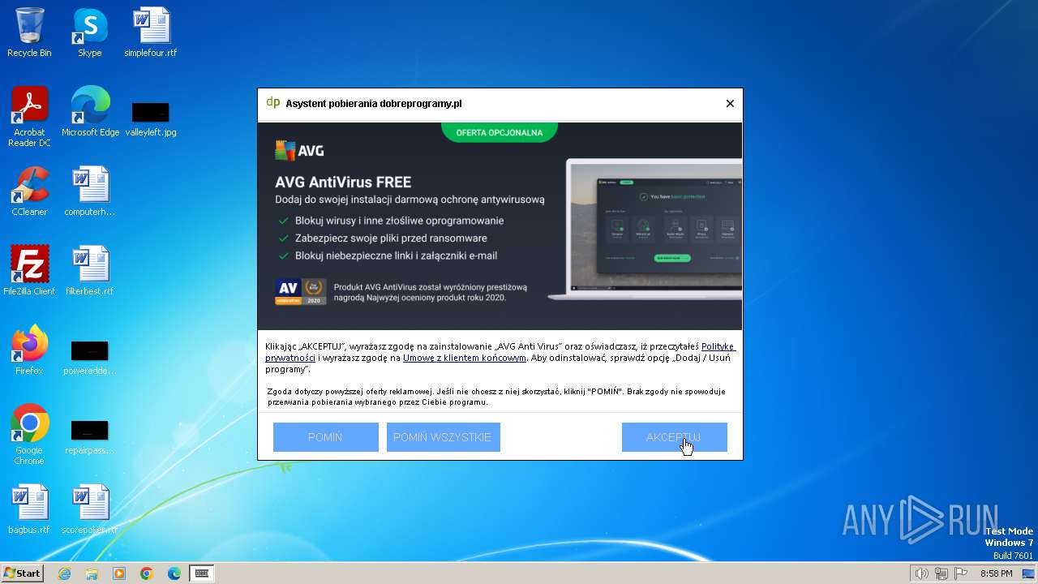The width and height of the screenshot is (1038, 584).
Task: Launch Google Chrome desktop shortcut
Action: point(29,435)
